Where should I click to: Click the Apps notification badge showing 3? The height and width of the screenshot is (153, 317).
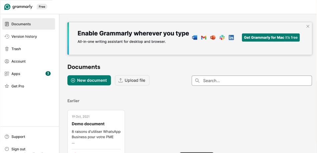[x=48, y=74]
